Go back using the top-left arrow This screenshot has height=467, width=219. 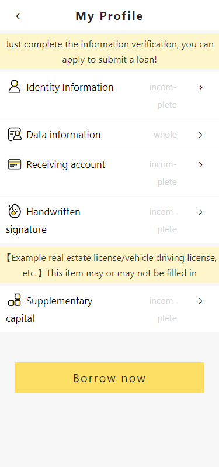pyautogui.click(x=18, y=16)
